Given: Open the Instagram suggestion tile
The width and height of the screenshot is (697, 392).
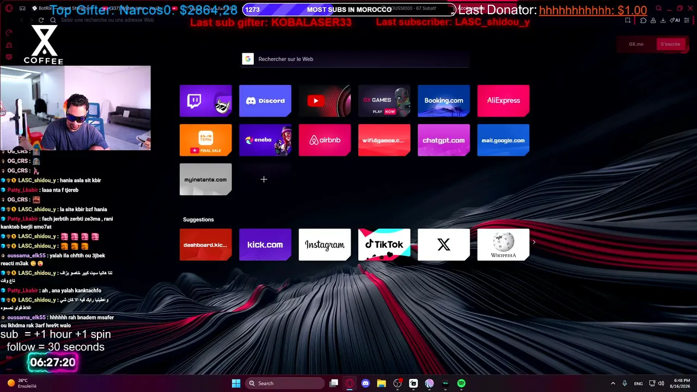Looking at the screenshot, I should click(x=325, y=244).
